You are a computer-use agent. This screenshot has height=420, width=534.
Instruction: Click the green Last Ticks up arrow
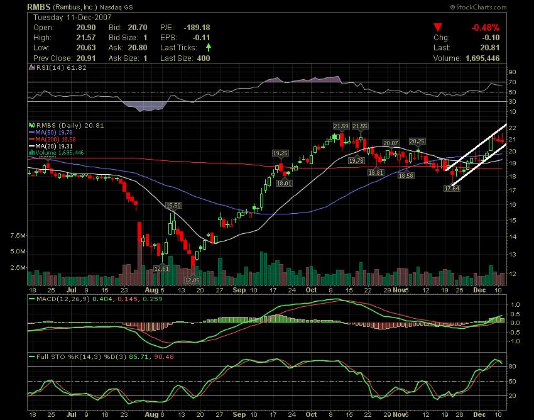[x=209, y=47]
